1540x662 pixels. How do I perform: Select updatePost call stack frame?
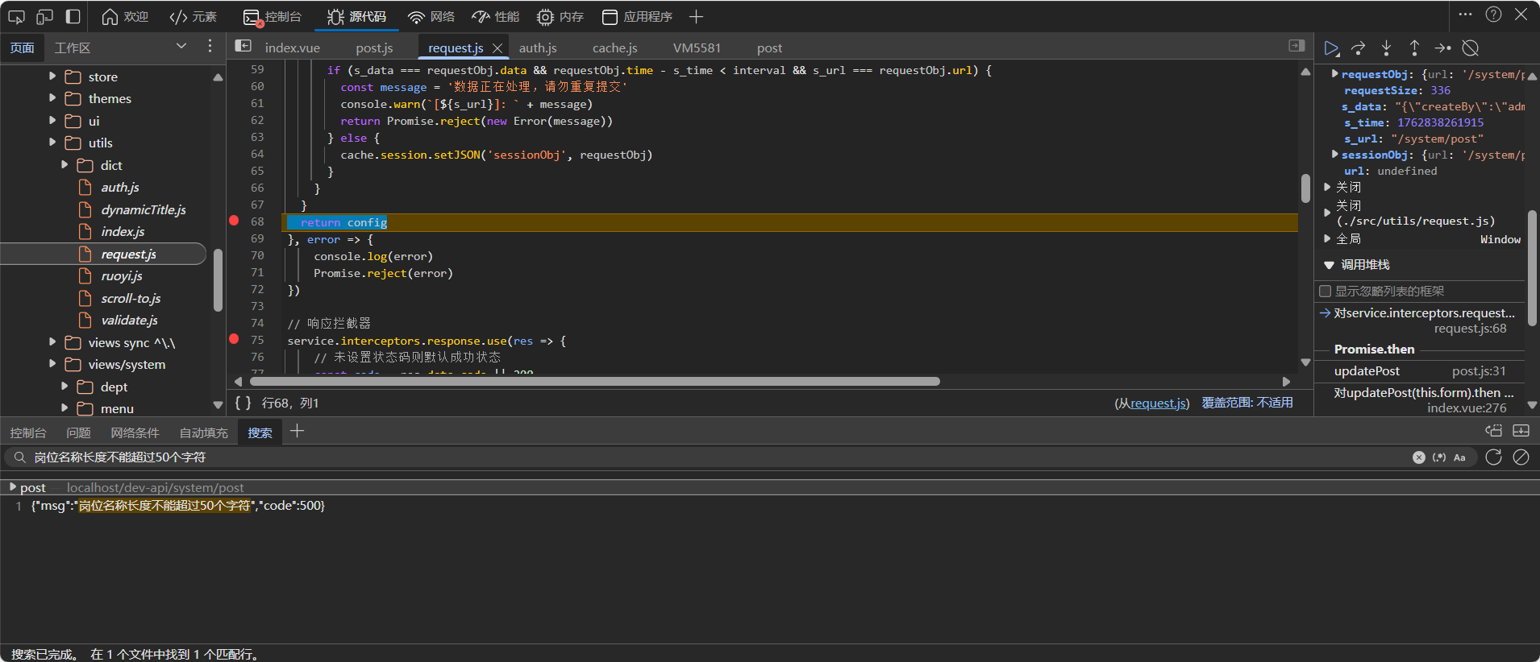click(1419, 371)
